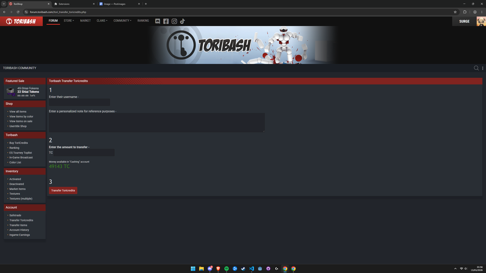Close the Extensions tab
486x273 pixels.
click(x=94, y=4)
